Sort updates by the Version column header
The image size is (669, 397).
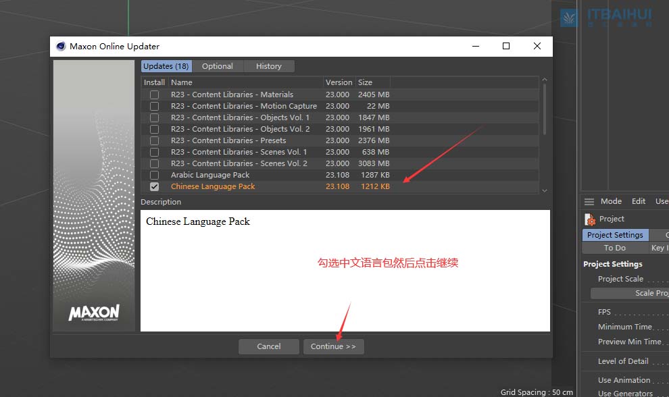tap(339, 82)
